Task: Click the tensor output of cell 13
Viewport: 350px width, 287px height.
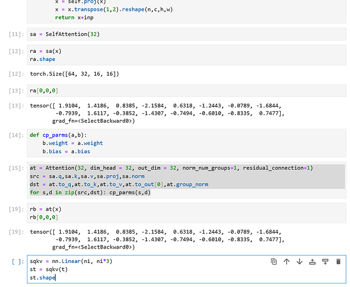Action: pos(155,114)
